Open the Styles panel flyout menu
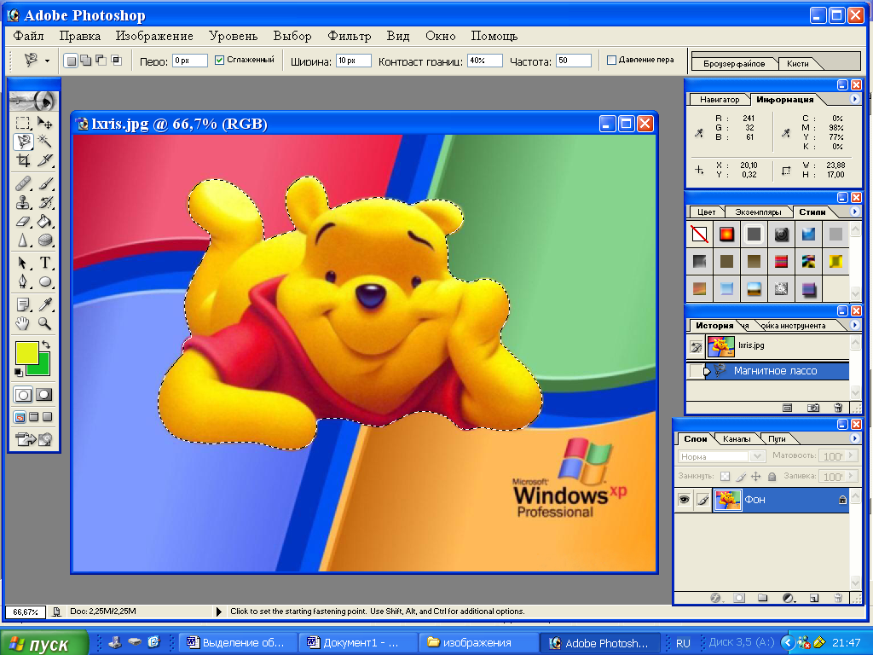This screenshot has height=655, width=873. 854,212
